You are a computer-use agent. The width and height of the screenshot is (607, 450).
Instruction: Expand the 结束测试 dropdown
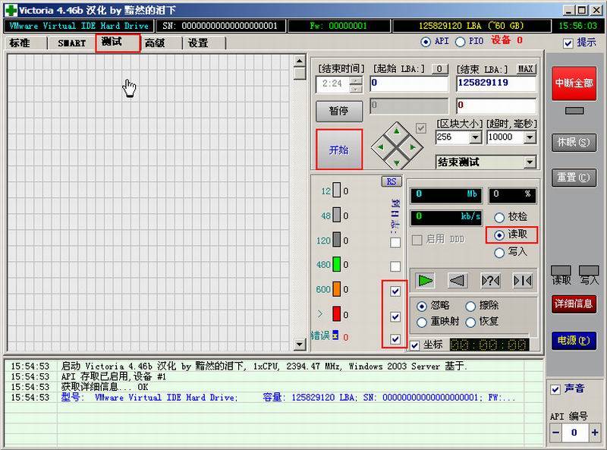pyautogui.click(x=530, y=162)
